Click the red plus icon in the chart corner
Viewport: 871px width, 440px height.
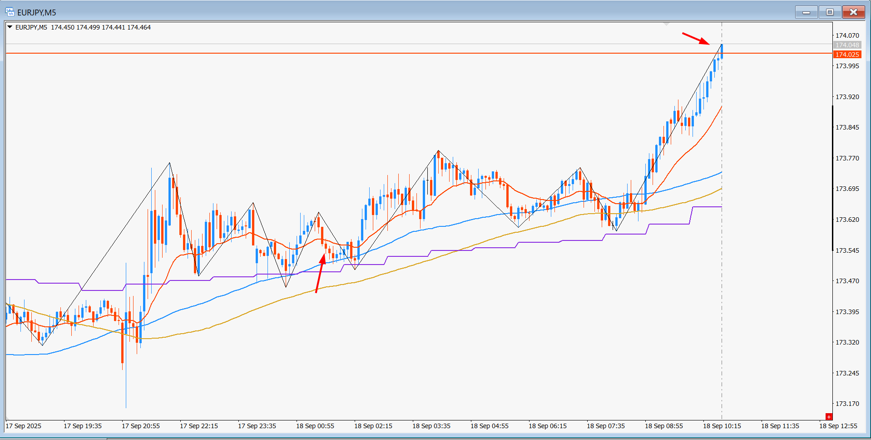pyautogui.click(x=829, y=416)
